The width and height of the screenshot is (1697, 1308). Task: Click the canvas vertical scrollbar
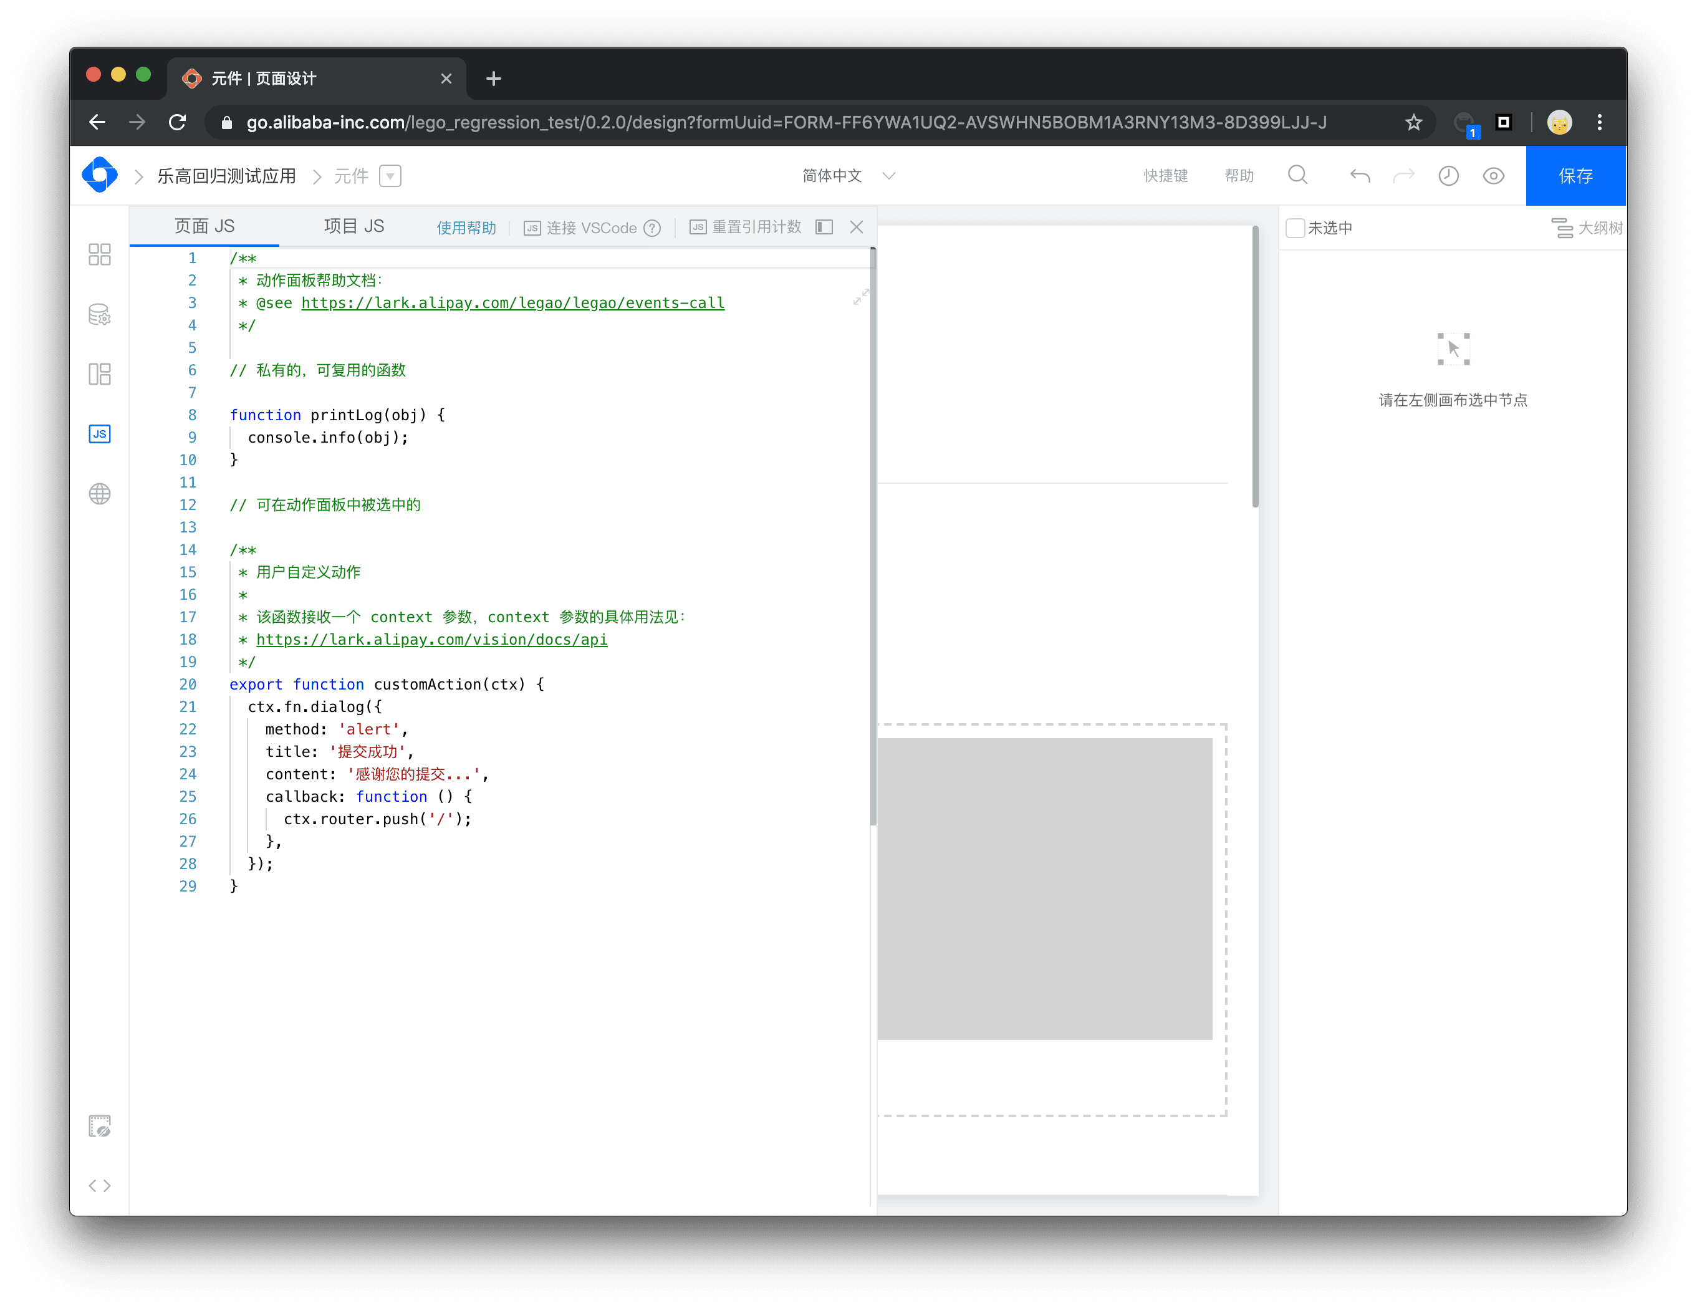(x=1255, y=367)
